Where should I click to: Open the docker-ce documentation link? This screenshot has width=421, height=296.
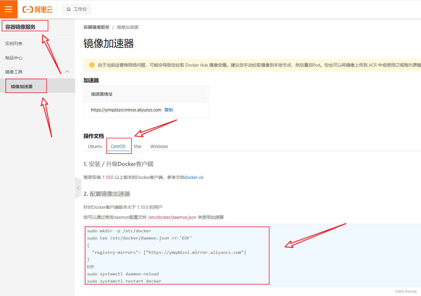click(194, 177)
